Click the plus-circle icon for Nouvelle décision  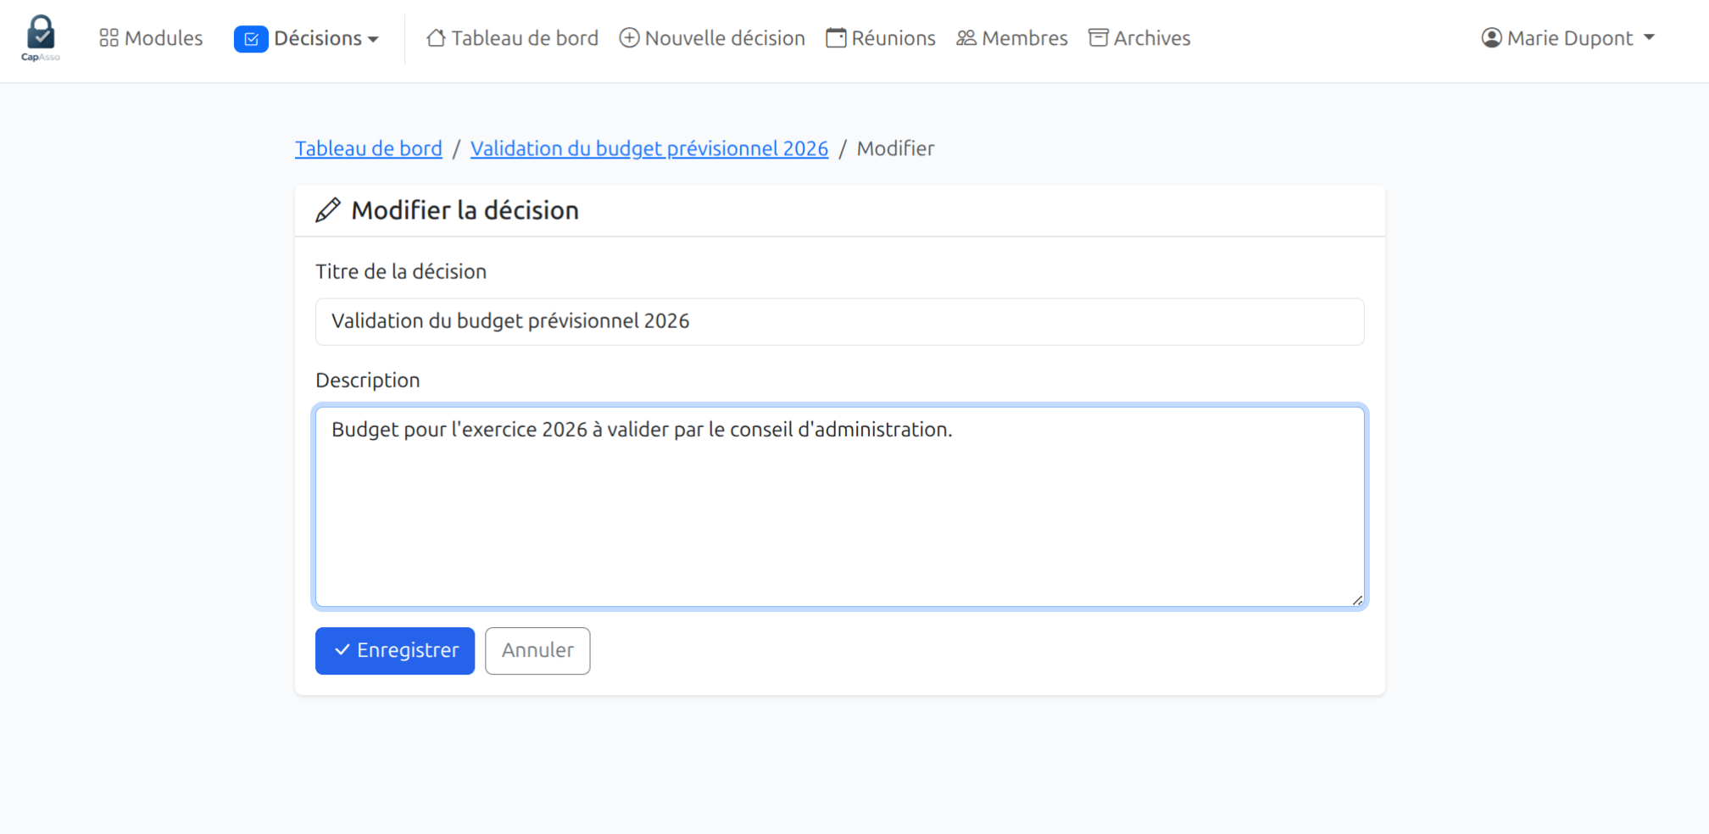coord(629,38)
